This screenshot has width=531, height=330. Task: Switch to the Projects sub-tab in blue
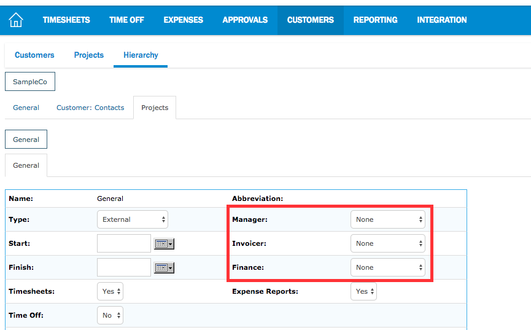click(x=89, y=55)
